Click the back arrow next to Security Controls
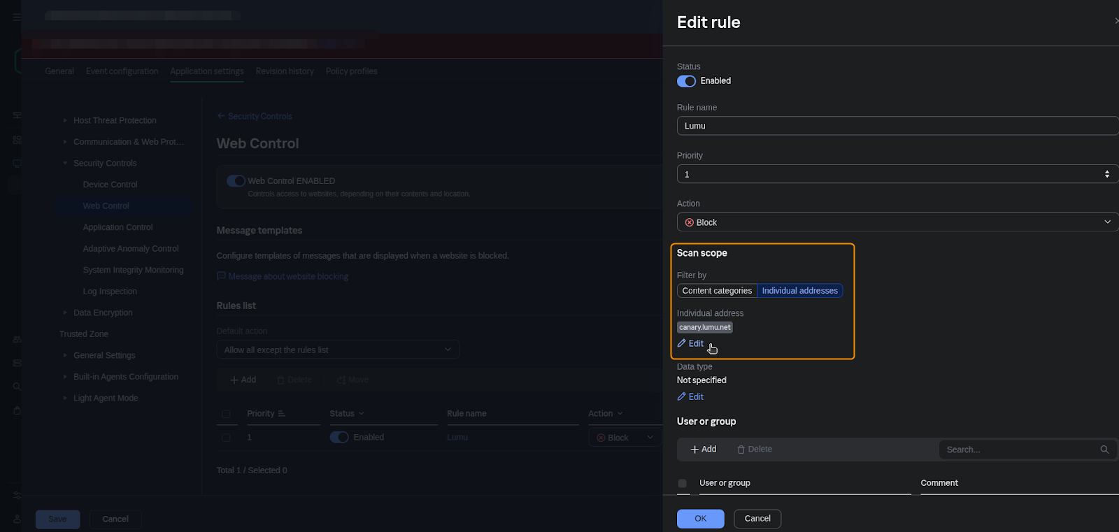 click(221, 116)
